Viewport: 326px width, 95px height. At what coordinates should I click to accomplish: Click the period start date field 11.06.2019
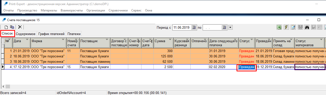(x=182, y=27)
